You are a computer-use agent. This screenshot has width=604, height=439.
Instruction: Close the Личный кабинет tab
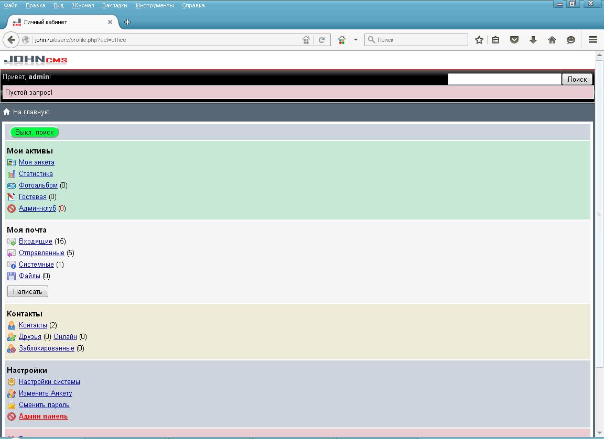(x=110, y=22)
